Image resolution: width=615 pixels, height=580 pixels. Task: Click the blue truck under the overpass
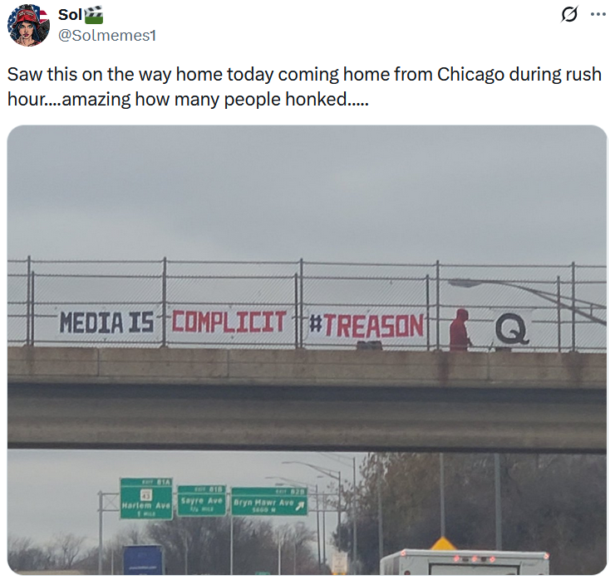[x=143, y=559]
